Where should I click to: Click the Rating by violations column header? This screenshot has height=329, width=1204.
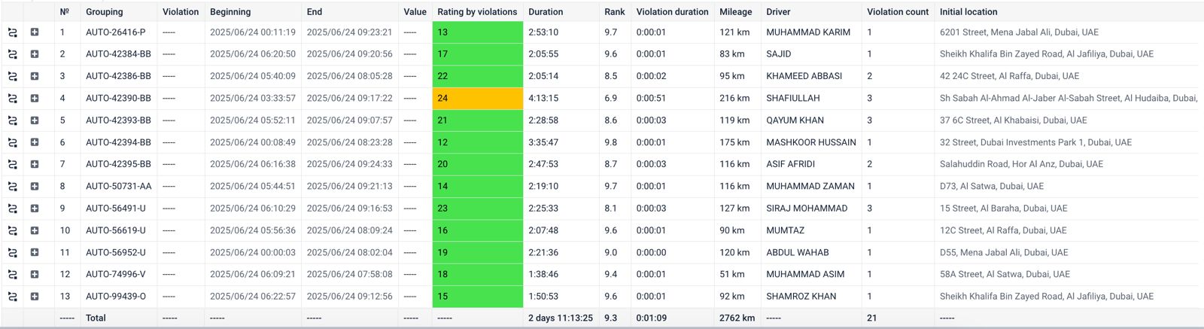coord(477,11)
